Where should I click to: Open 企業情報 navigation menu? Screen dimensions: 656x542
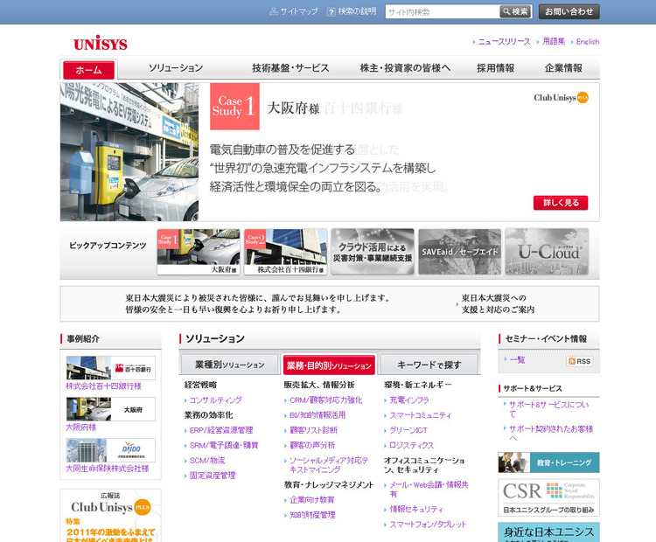[x=563, y=68]
